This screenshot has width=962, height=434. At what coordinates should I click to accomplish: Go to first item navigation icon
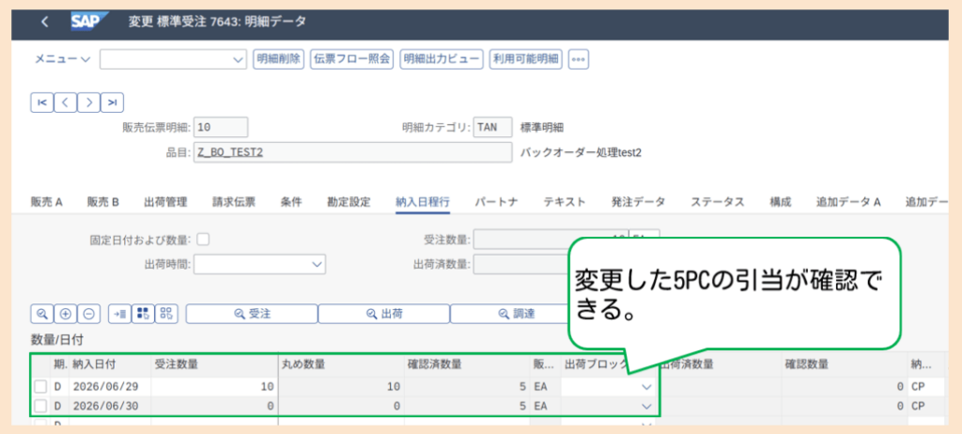point(41,102)
